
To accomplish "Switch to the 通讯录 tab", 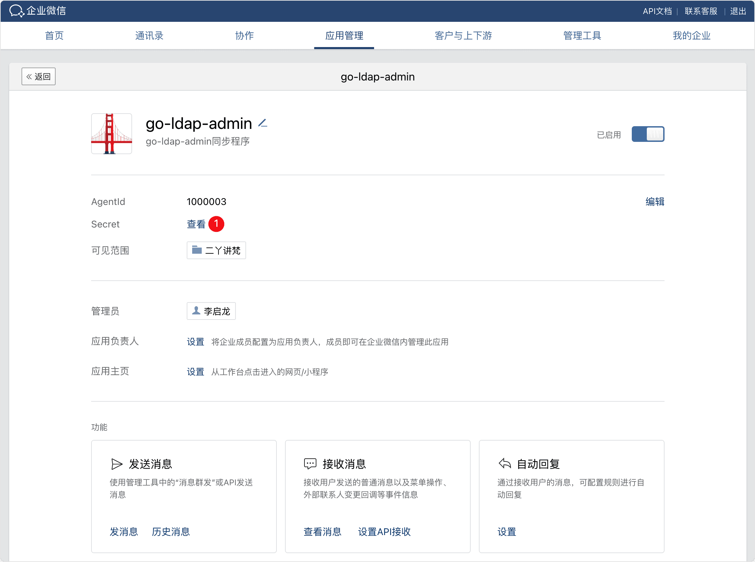I will (149, 35).
